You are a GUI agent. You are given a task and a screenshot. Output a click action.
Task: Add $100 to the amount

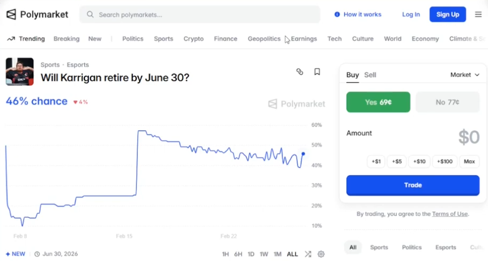point(445,161)
